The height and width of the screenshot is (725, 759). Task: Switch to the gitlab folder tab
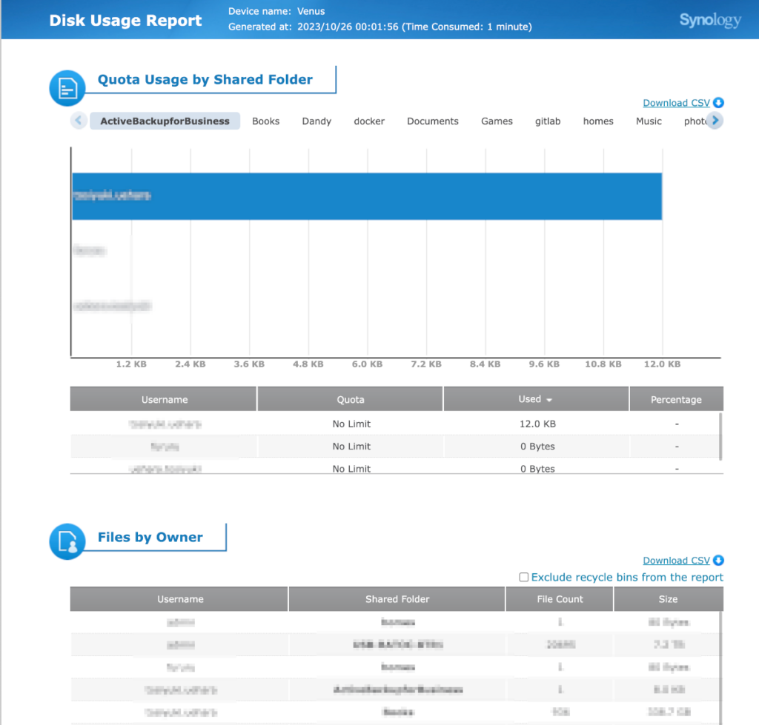(x=548, y=121)
